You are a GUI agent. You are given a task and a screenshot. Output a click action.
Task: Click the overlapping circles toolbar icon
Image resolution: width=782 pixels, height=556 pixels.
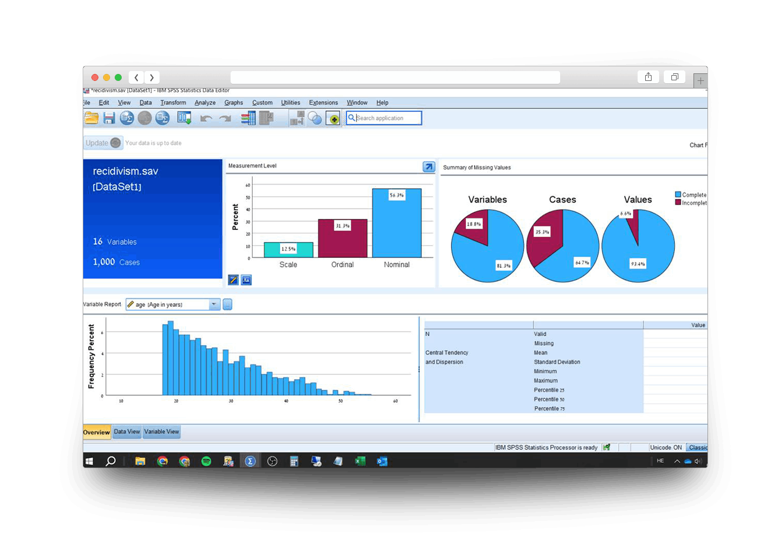(x=314, y=118)
